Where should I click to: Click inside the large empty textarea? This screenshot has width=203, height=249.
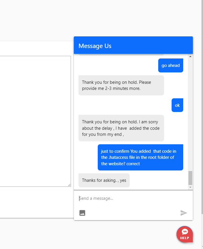[x=35, y=121]
